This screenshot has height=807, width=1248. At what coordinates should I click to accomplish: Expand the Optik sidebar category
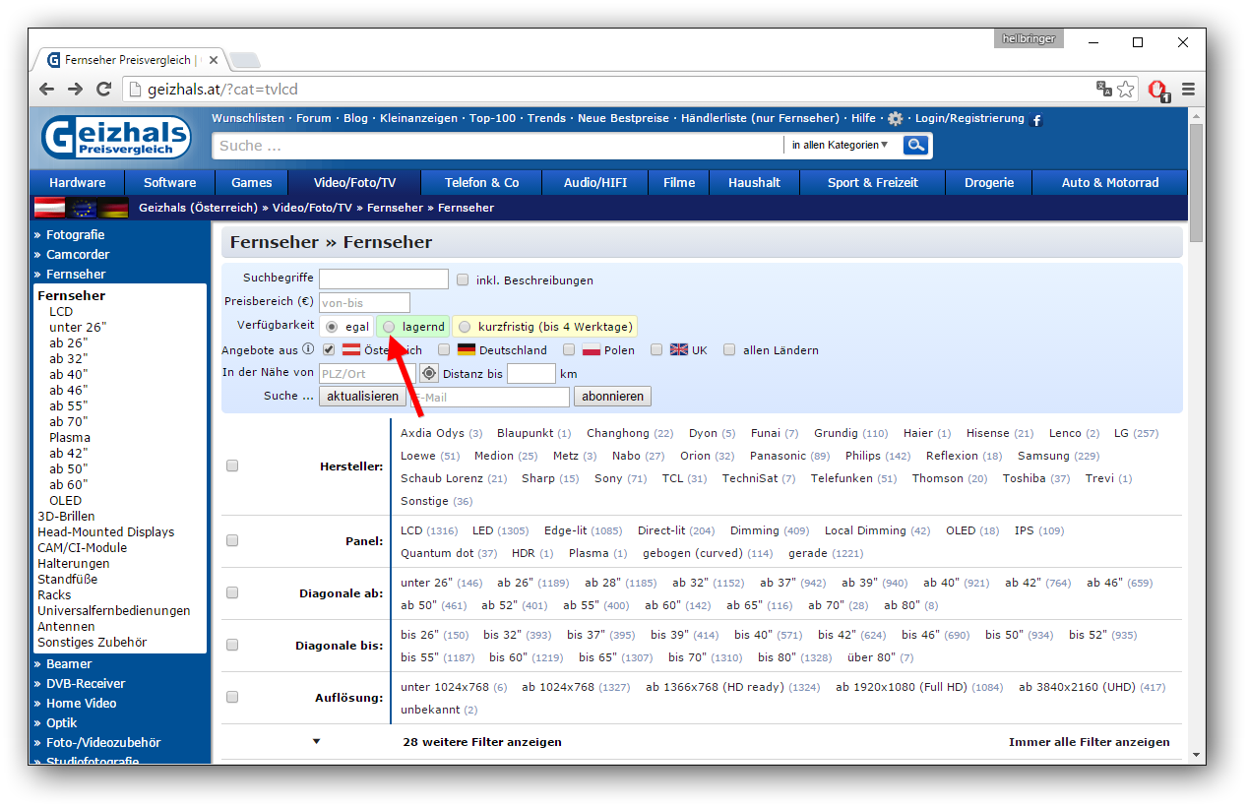pos(60,722)
